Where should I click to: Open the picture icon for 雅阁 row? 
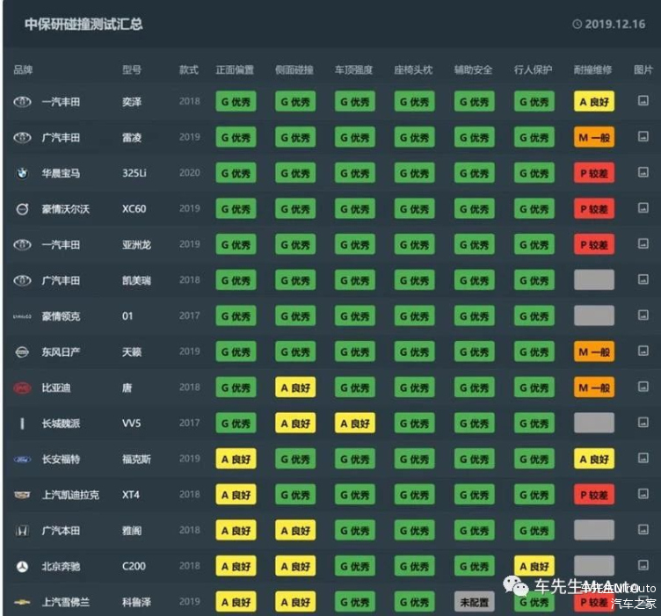[x=643, y=529]
